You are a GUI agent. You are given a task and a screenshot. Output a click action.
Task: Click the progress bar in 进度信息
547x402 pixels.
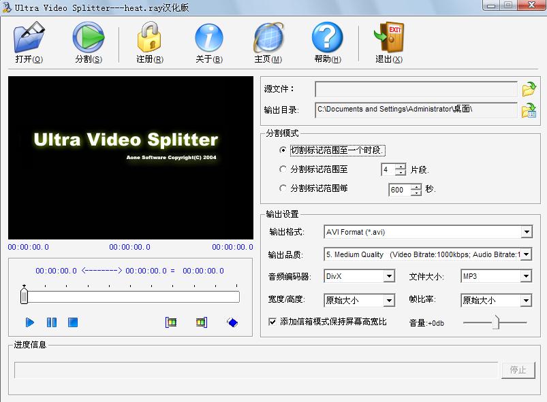[256, 370]
